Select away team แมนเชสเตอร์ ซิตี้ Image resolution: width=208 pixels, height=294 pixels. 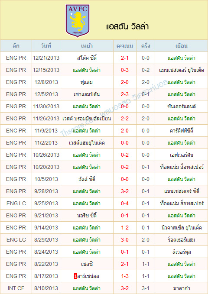click(x=181, y=191)
